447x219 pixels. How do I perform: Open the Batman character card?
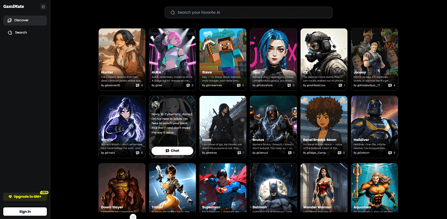tap(273, 188)
